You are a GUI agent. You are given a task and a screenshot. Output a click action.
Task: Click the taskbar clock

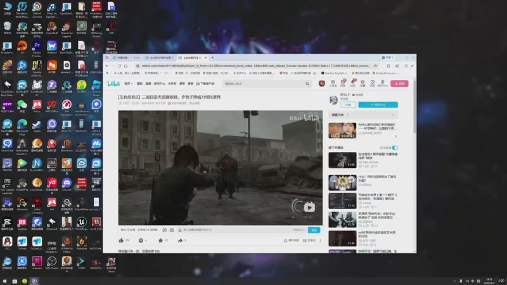tap(490, 281)
